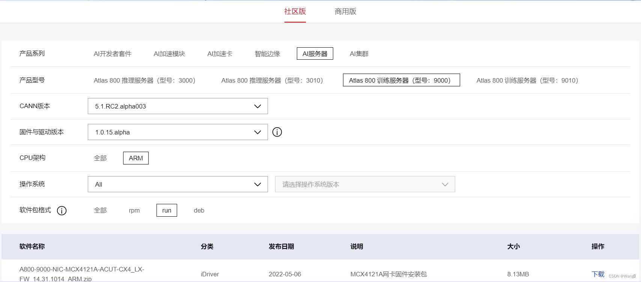641x282 pixels.
Task: Click the MCX4121A网卡固件安装包 description
Action: click(388, 274)
